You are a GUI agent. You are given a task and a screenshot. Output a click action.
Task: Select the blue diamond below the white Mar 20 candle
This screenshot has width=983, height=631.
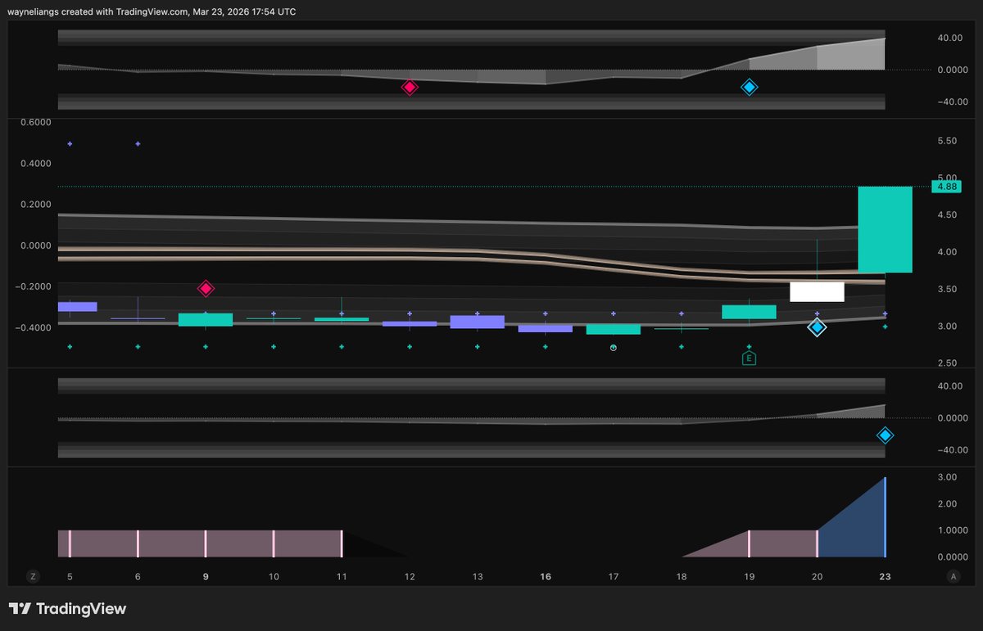817,327
